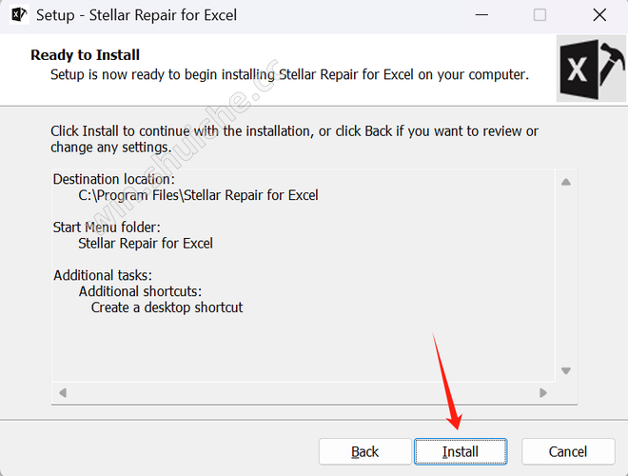The width and height of the screenshot is (628, 476).
Task: Click the 'Additional shortcuts:' line
Action: pyautogui.click(x=140, y=291)
